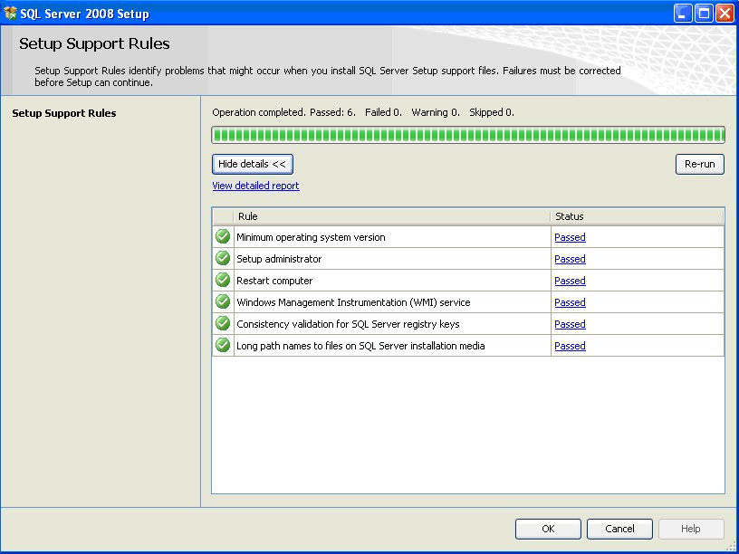Viewport: 739px width, 554px height.
Task: Click Re-run to repeat the rule checks
Action: pos(699,164)
